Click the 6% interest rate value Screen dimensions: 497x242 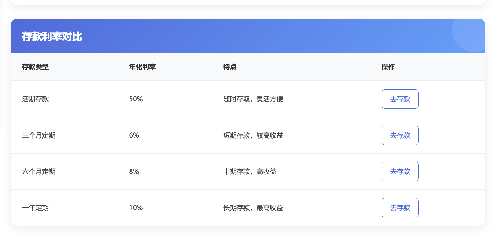pos(134,135)
